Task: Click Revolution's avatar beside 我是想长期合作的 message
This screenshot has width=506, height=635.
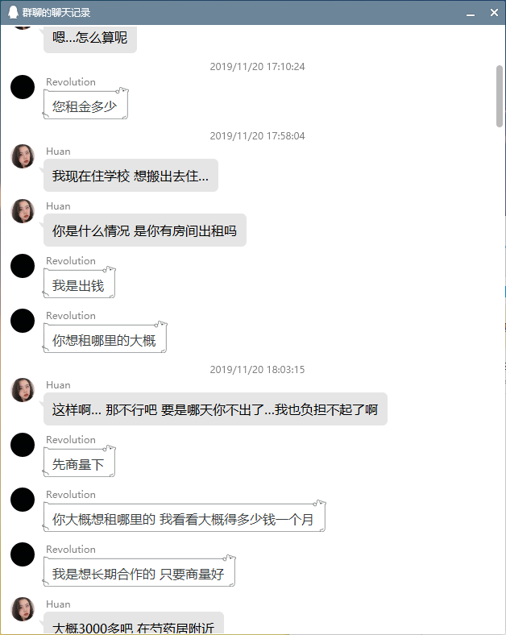Action: 23,554
